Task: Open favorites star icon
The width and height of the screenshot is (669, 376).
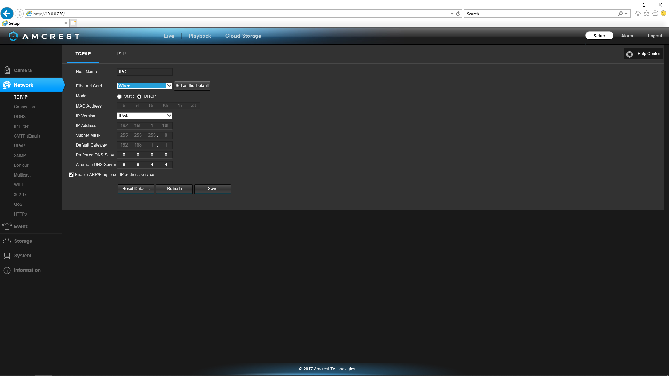Action: click(x=646, y=14)
